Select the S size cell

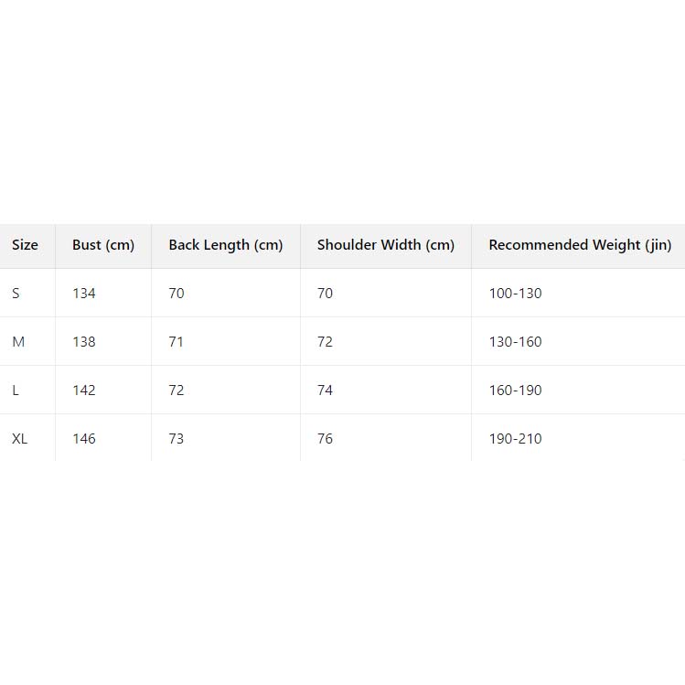[x=16, y=294]
